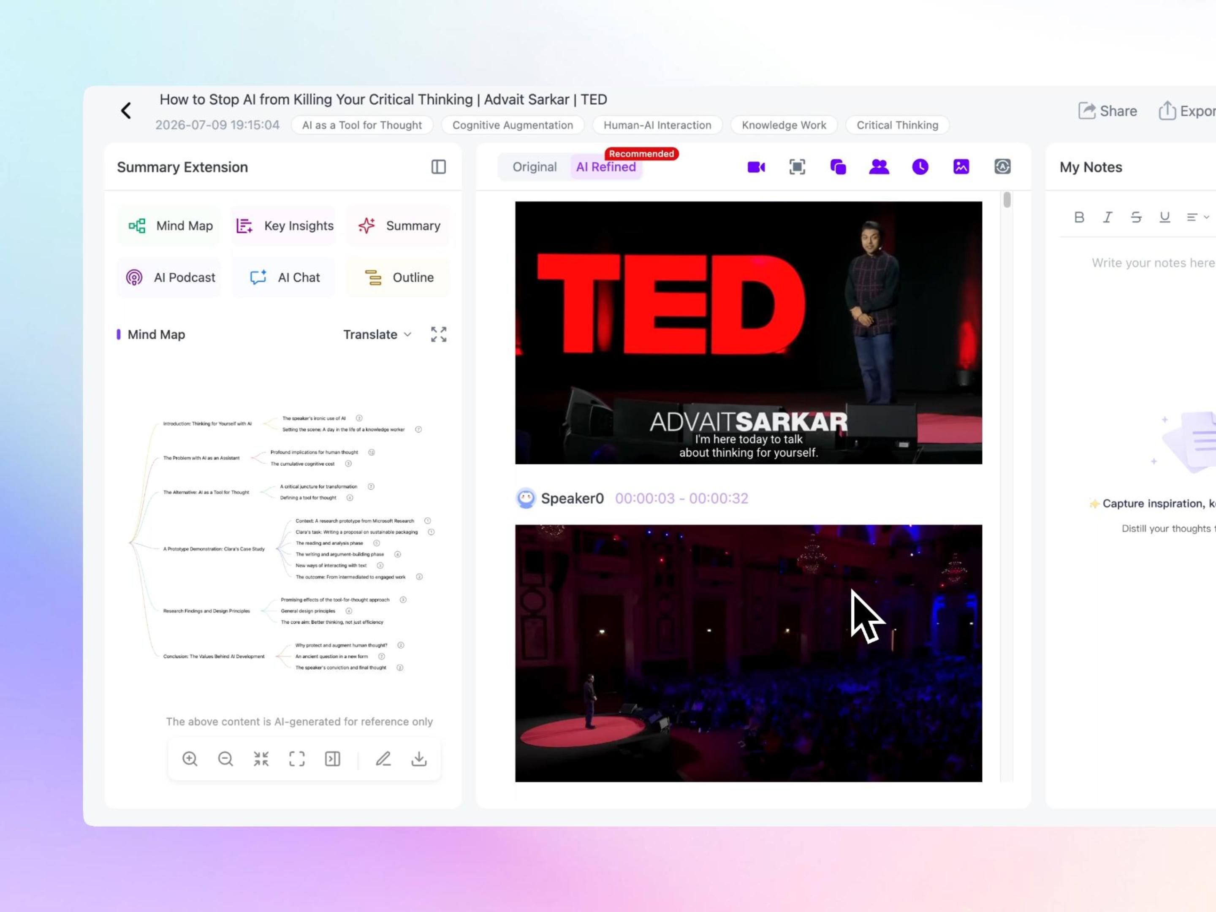The height and width of the screenshot is (912, 1216).
Task: Open Key Insights
Action: (x=284, y=225)
